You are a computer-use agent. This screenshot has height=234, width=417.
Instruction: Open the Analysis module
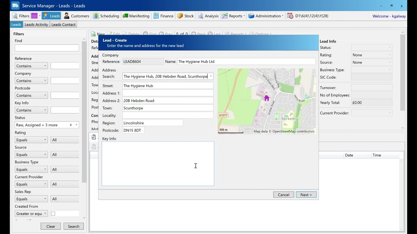[x=208, y=16]
